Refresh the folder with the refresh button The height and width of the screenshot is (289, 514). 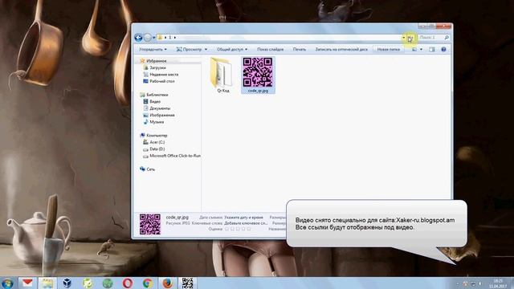point(410,38)
